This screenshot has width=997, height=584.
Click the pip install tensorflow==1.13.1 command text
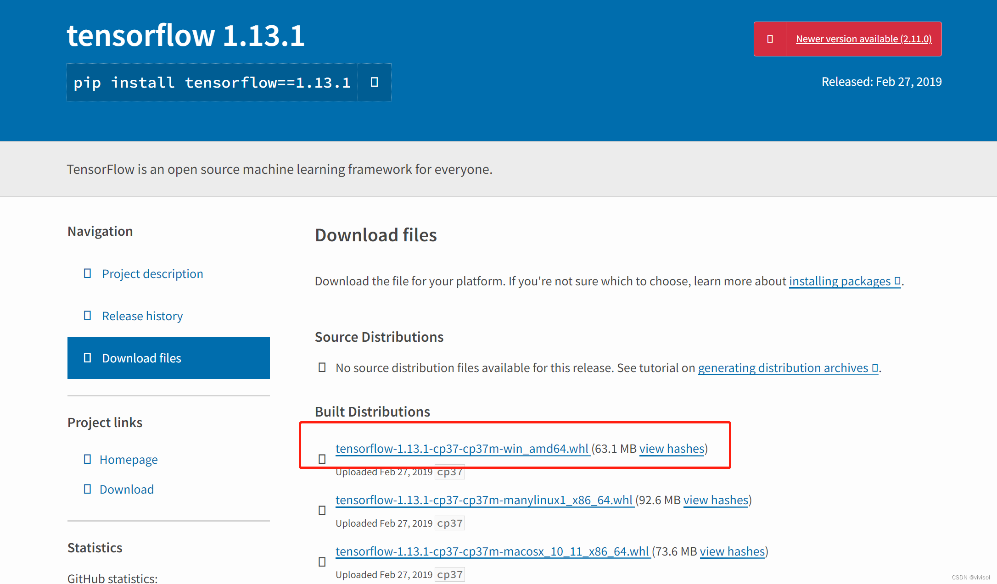[x=212, y=83]
